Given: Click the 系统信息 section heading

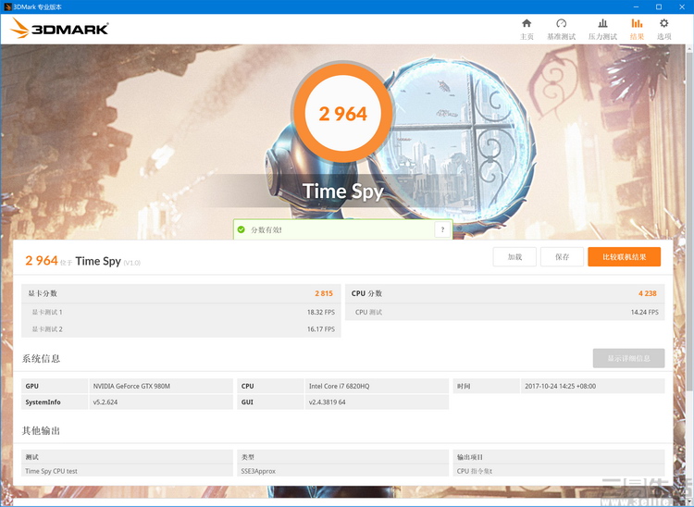Looking at the screenshot, I should 41,358.
